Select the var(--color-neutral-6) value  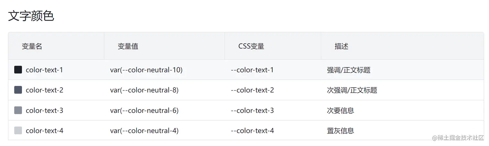[144, 110]
